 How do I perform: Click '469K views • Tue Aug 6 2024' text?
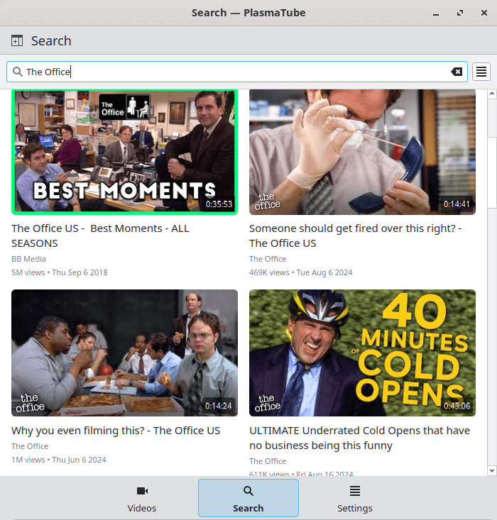pos(301,272)
